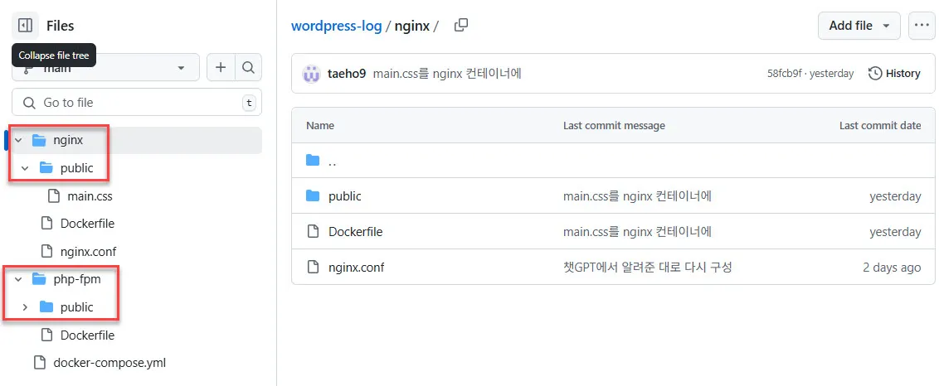Open latest commit message main.css를 nginx 컨테이너에
The height and width of the screenshot is (386, 939).
pos(447,74)
